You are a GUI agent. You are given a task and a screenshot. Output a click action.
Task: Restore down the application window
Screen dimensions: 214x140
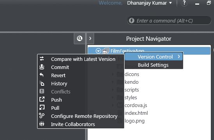(x=209, y=3)
